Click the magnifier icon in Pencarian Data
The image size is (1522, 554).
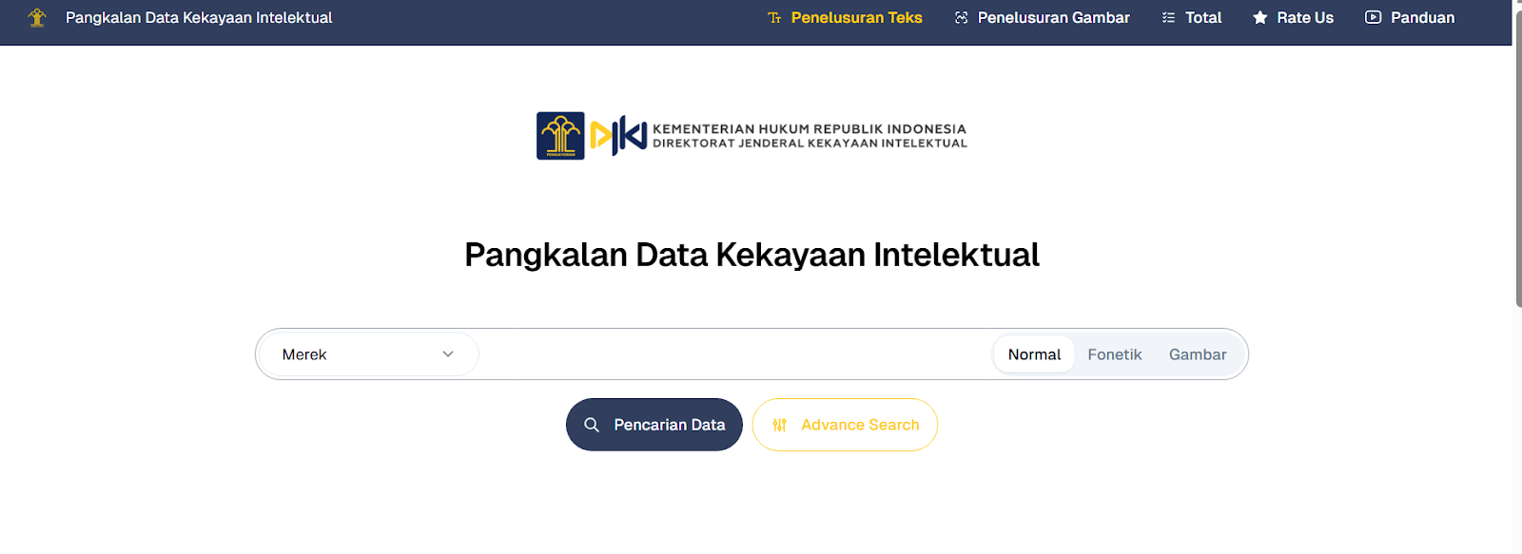click(x=592, y=425)
